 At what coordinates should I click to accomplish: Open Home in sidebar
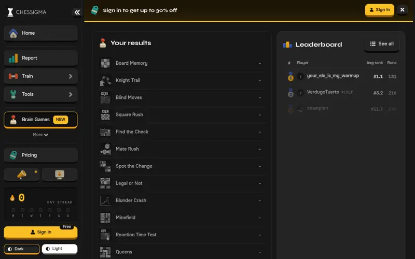coord(41,33)
